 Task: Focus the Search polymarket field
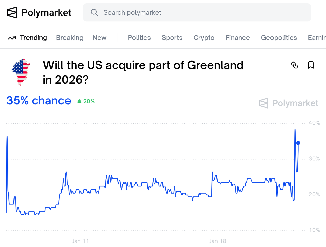click(x=197, y=12)
